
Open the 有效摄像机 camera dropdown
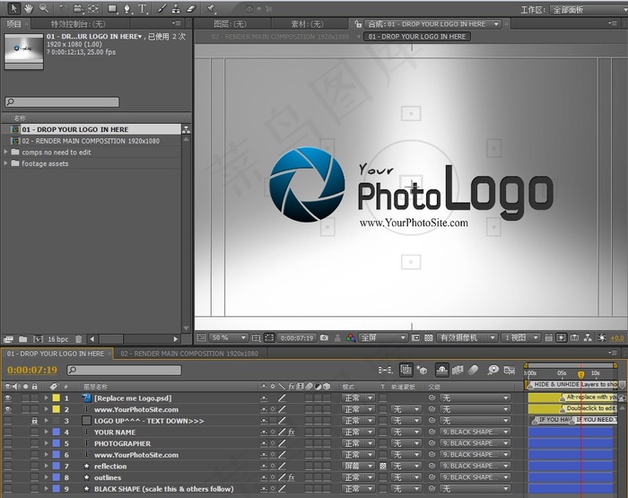(467, 337)
